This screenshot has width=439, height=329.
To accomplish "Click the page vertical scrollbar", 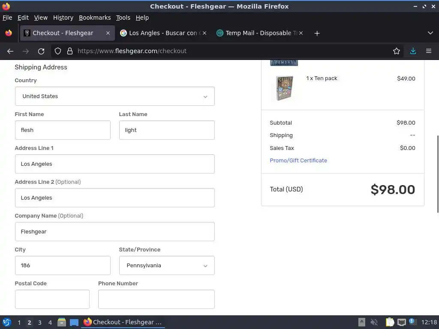I will point(437,174).
